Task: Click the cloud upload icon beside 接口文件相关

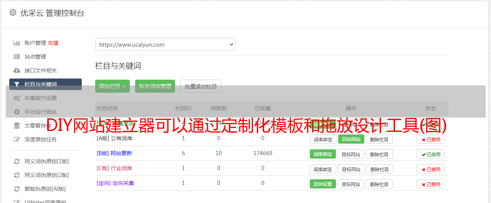Action: pos(17,70)
